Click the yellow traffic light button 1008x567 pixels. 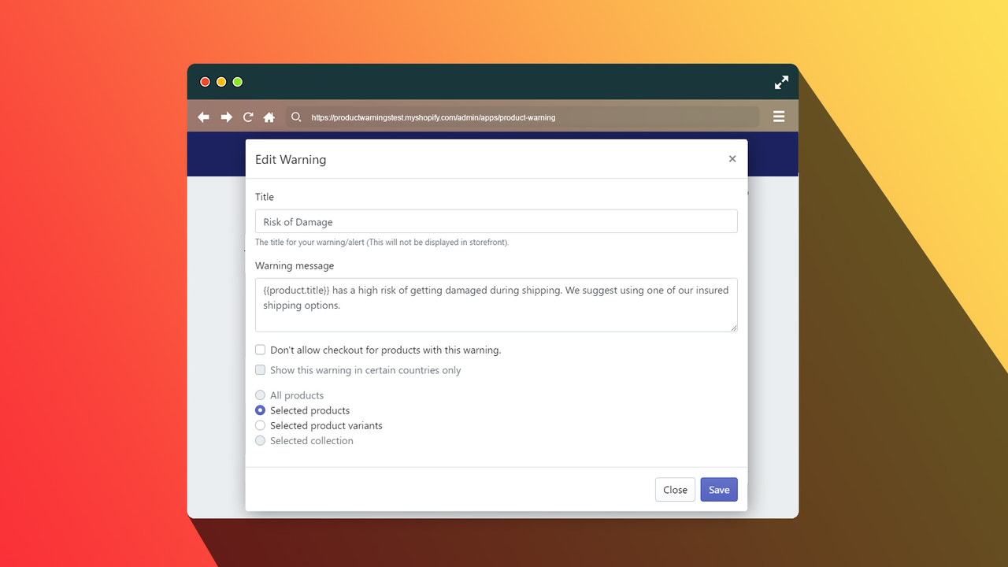coord(220,81)
